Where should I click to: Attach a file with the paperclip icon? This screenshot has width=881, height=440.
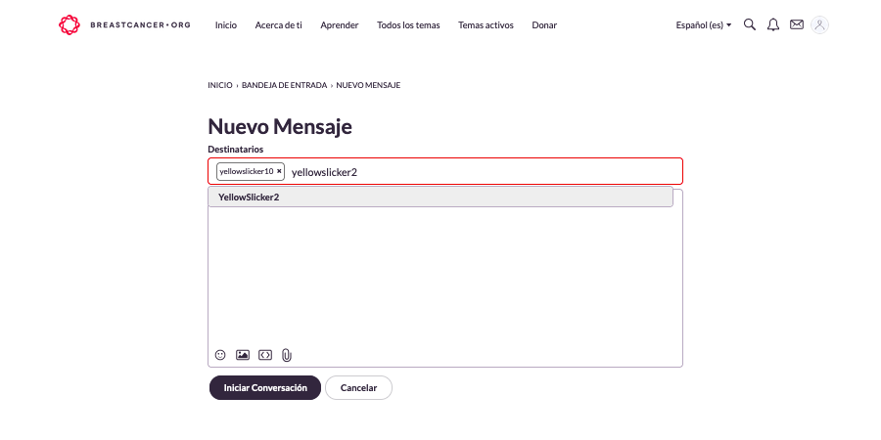[x=287, y=355]
